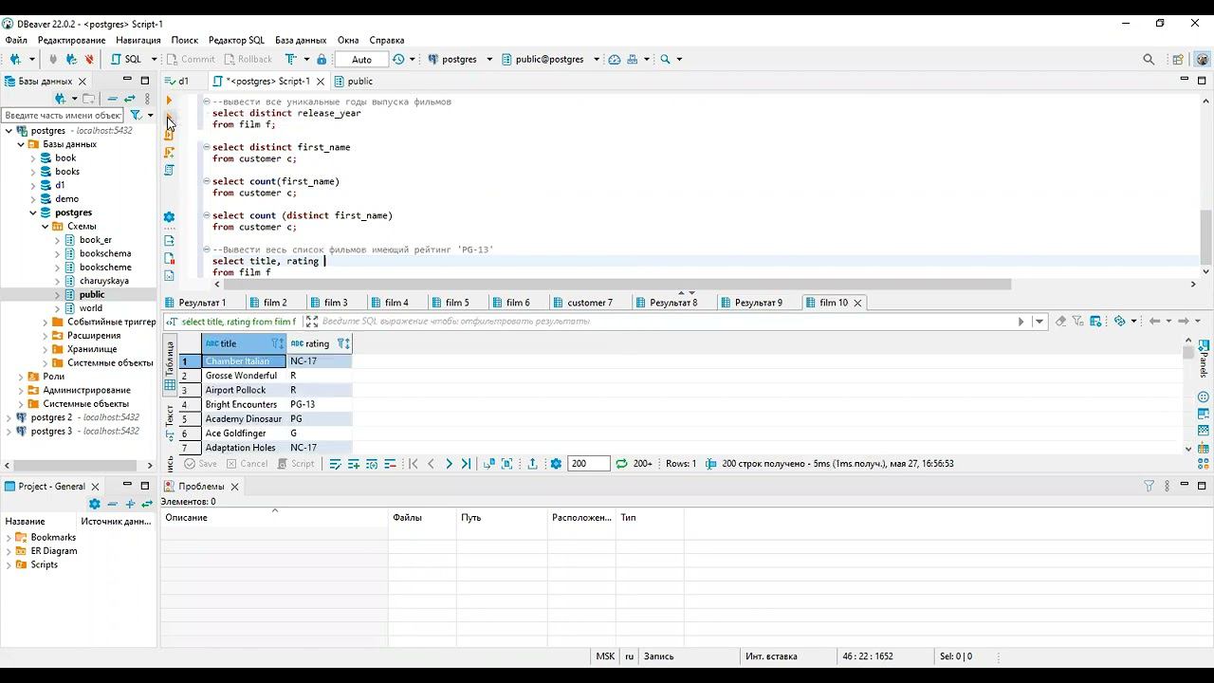The image size is (1214, 683).
Task: Click the fetch size field showing 200
Action: [588, 464]
